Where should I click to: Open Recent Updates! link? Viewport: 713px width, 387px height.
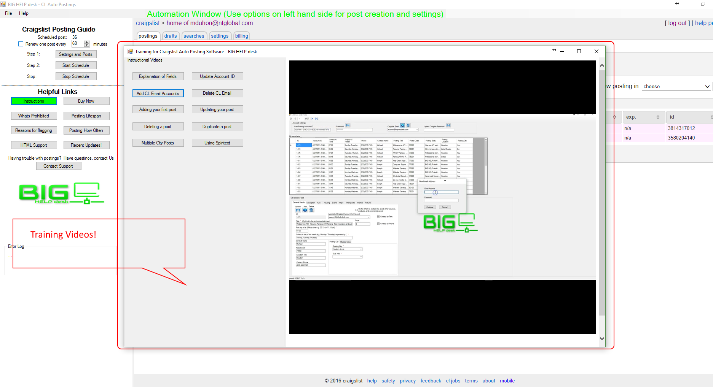pos(86,145)
